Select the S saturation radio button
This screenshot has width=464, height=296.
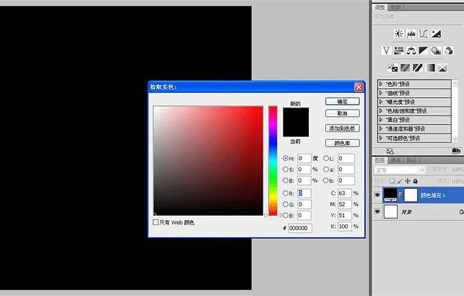tap(285, 169)
